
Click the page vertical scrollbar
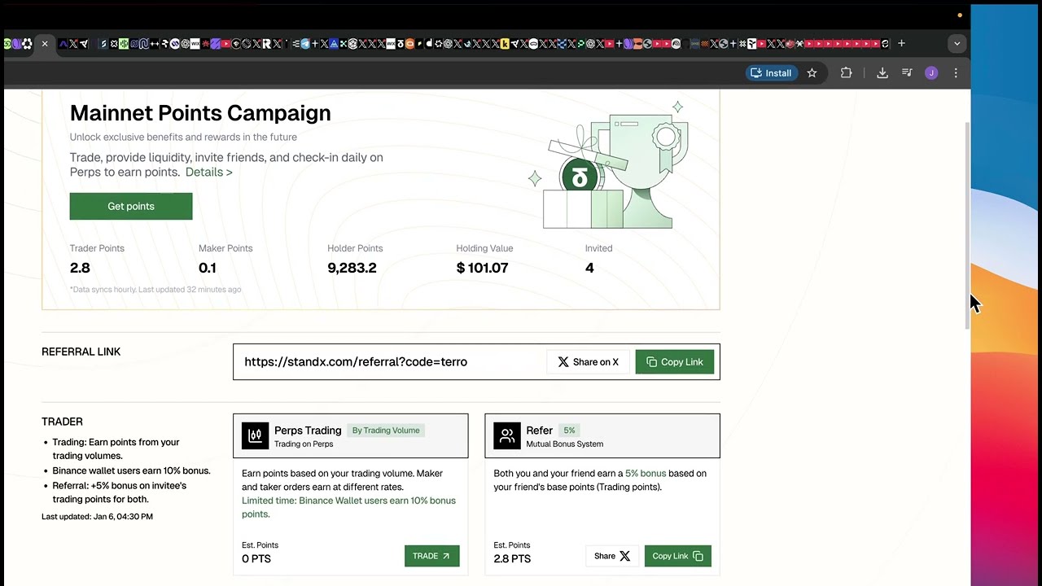click(967, 226)
